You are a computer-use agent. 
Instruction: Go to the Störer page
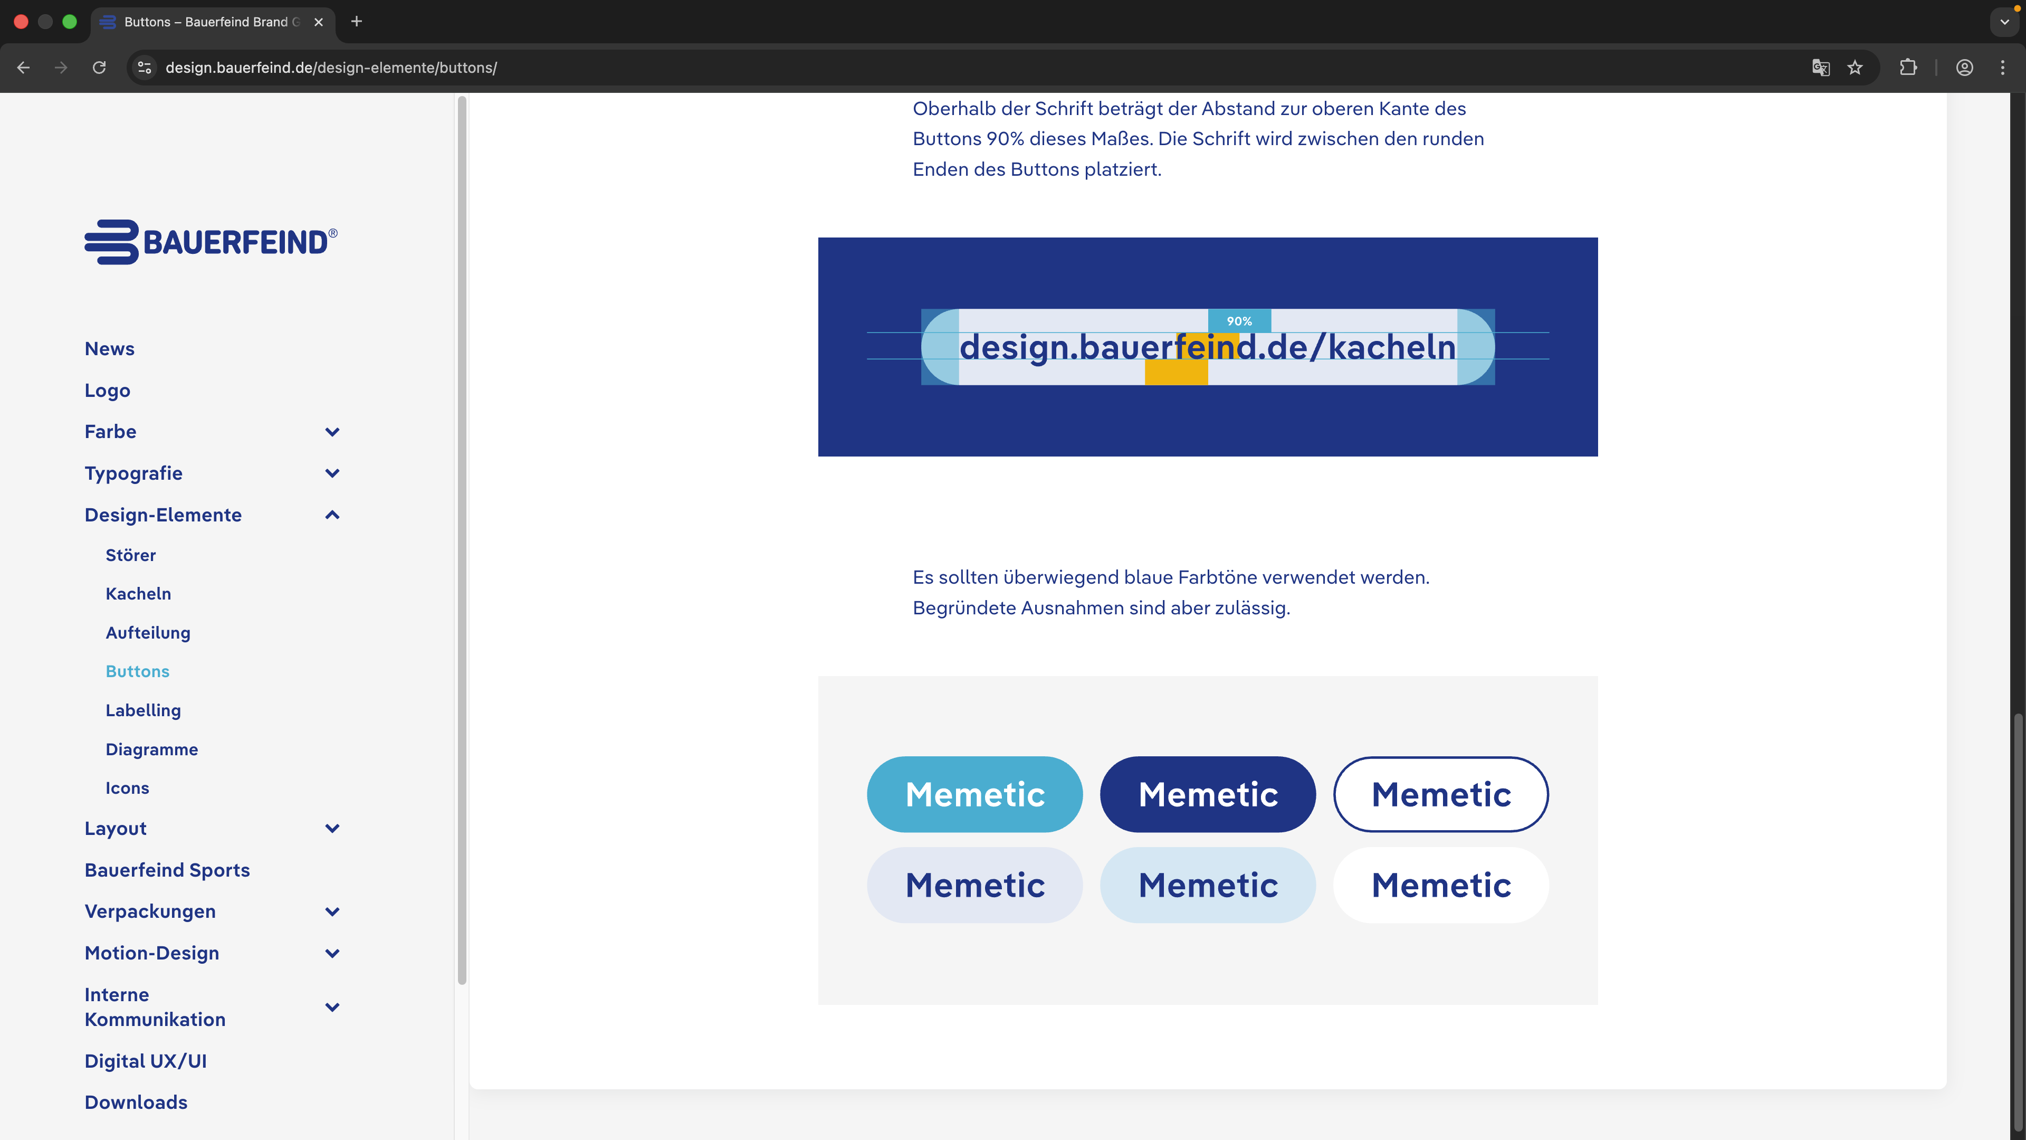pos(130,555)
